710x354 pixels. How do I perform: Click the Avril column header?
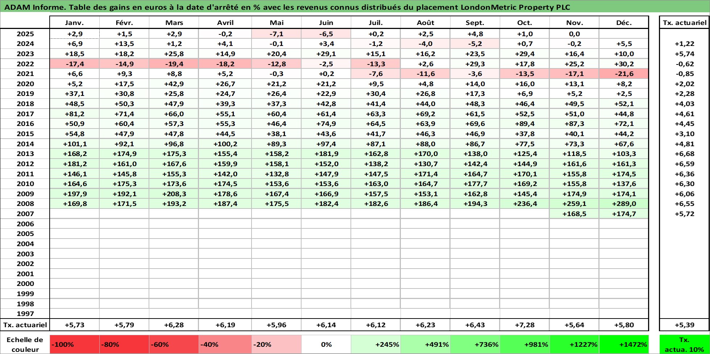pos(225,22)
